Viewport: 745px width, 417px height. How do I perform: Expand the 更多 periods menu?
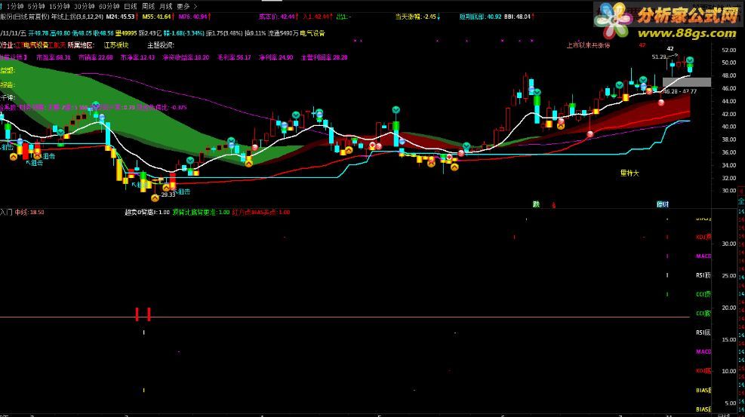click(183, 6)
